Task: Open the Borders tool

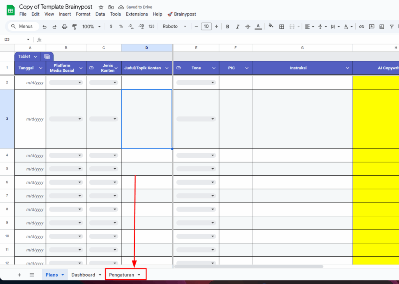Action: (282, 26)
